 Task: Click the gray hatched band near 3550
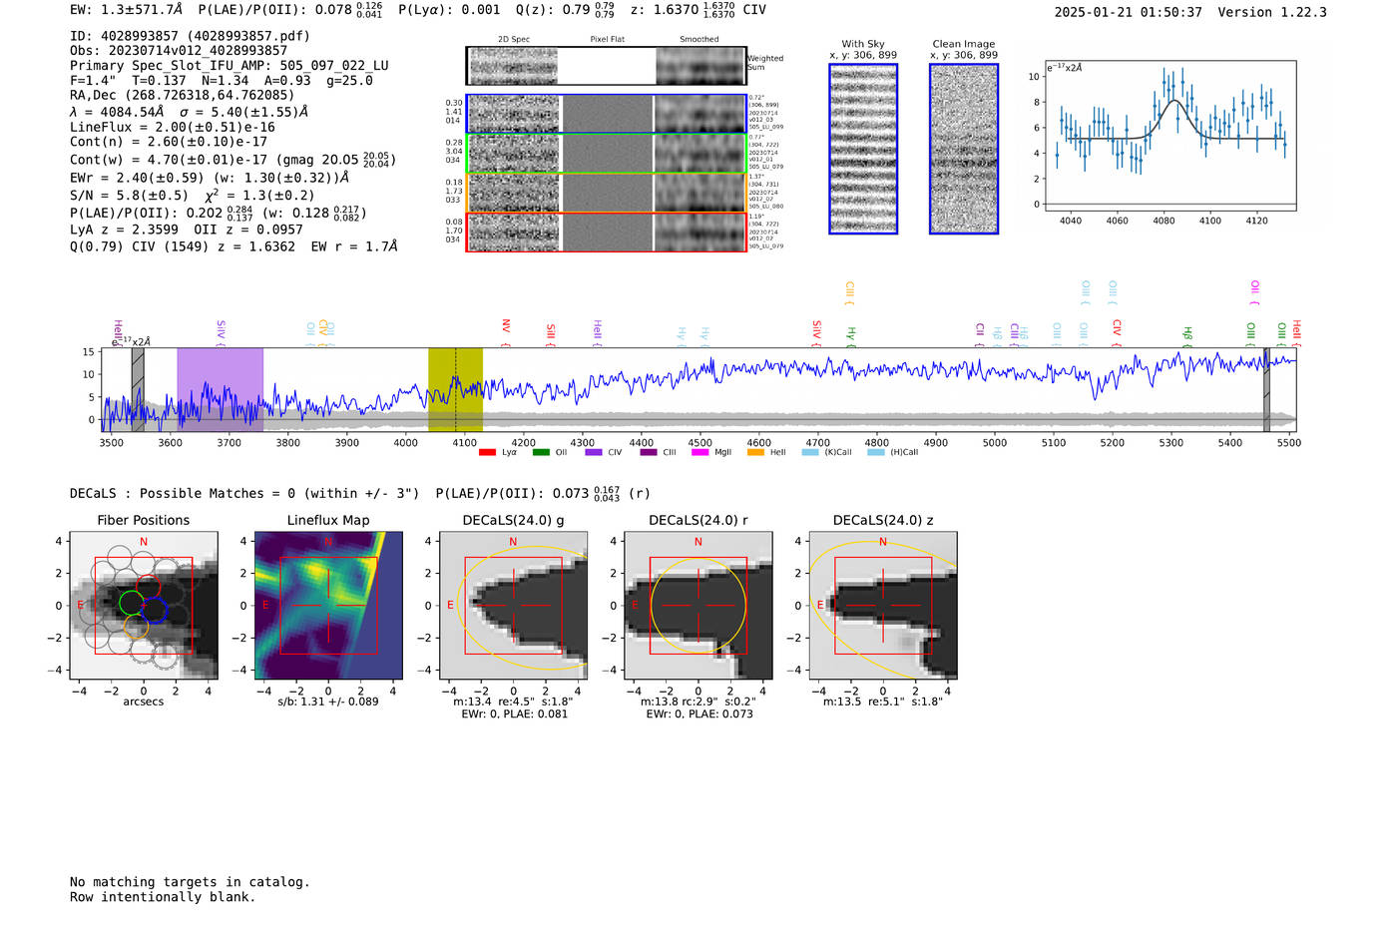138,390
